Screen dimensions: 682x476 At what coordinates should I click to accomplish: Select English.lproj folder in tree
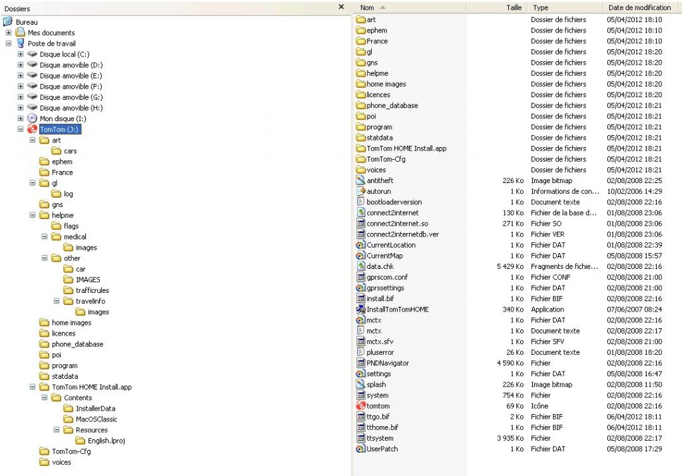pos(106,440)
